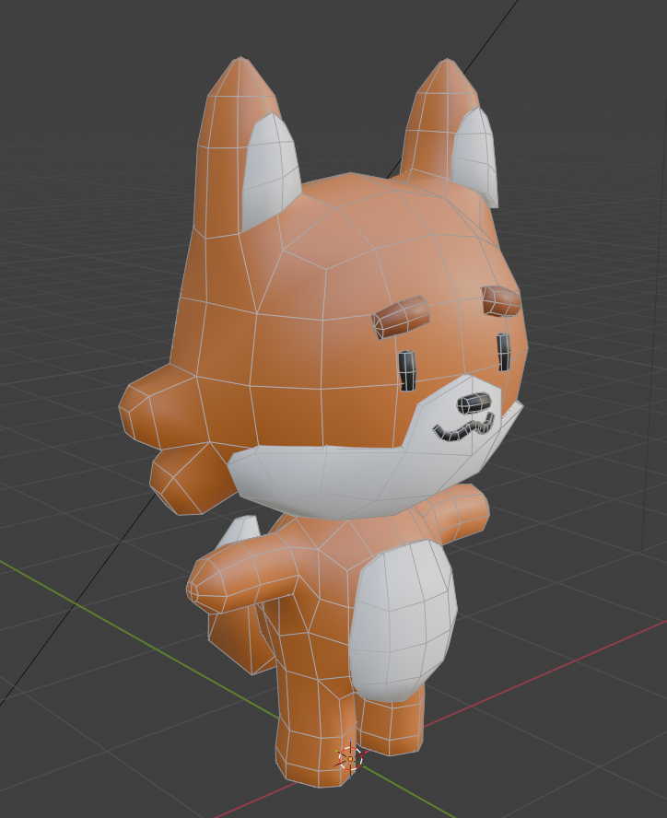Image resolution: width=667 pixels, height=818 pixels.
Task: Click the 3D cursor at the character's feet
Action: [350, 759]
